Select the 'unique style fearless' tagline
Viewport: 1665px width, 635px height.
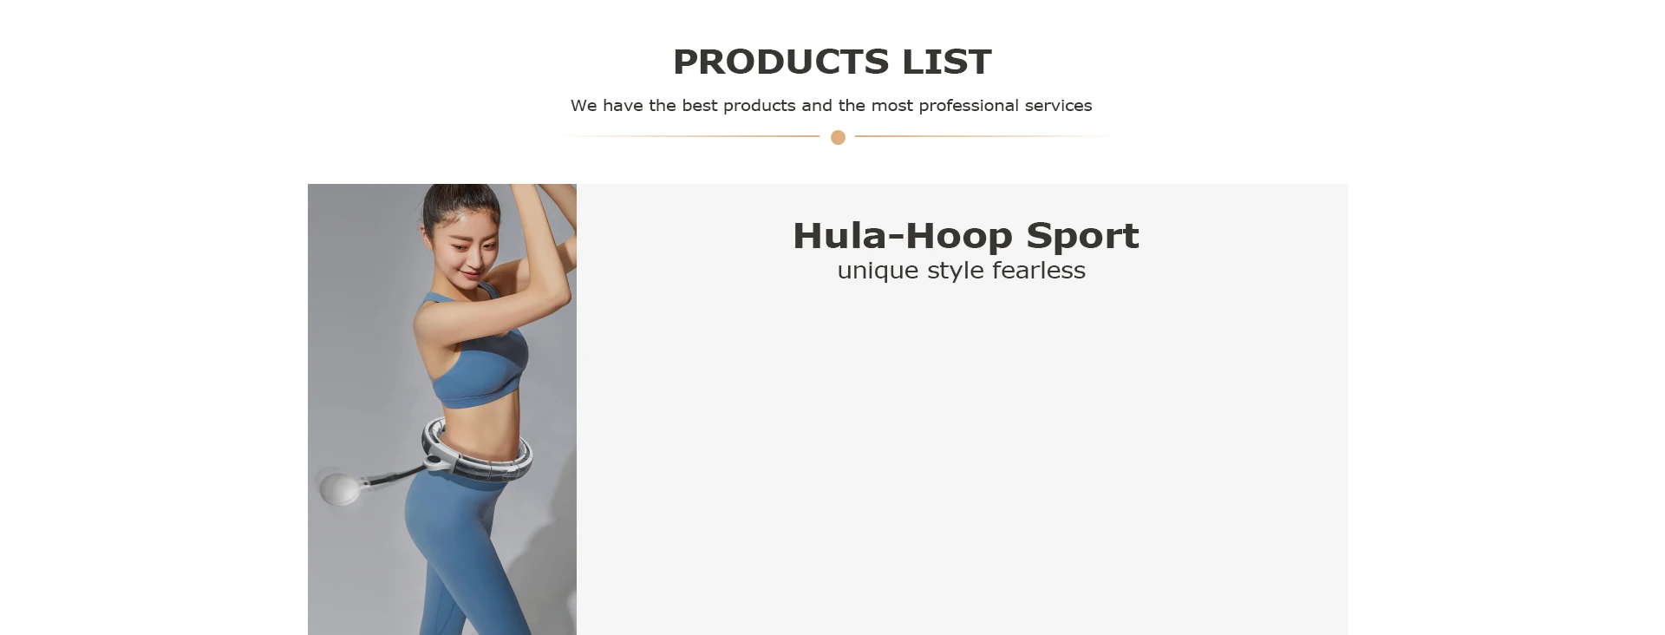(961, 271)
